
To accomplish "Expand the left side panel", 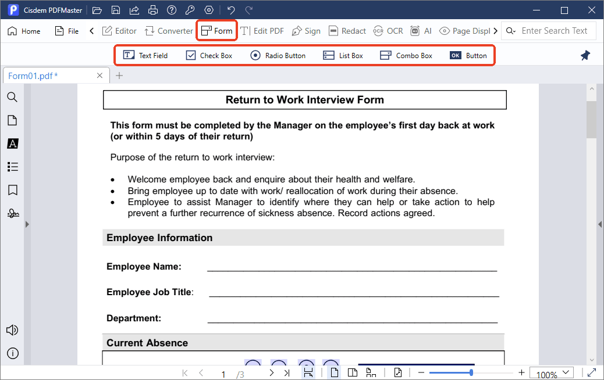I will (x=27, y=224).
